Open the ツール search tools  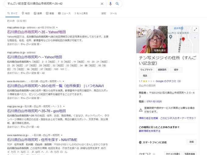coord(114,13)
